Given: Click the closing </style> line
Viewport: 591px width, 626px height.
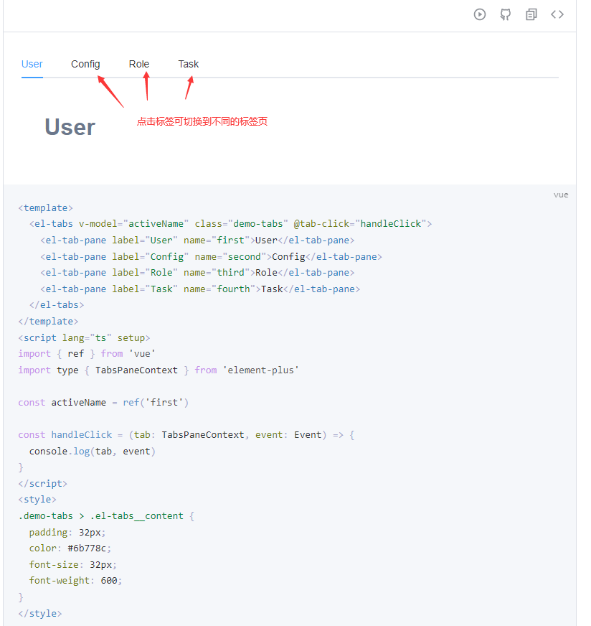Looking at the screenshot, I should 40,613.
